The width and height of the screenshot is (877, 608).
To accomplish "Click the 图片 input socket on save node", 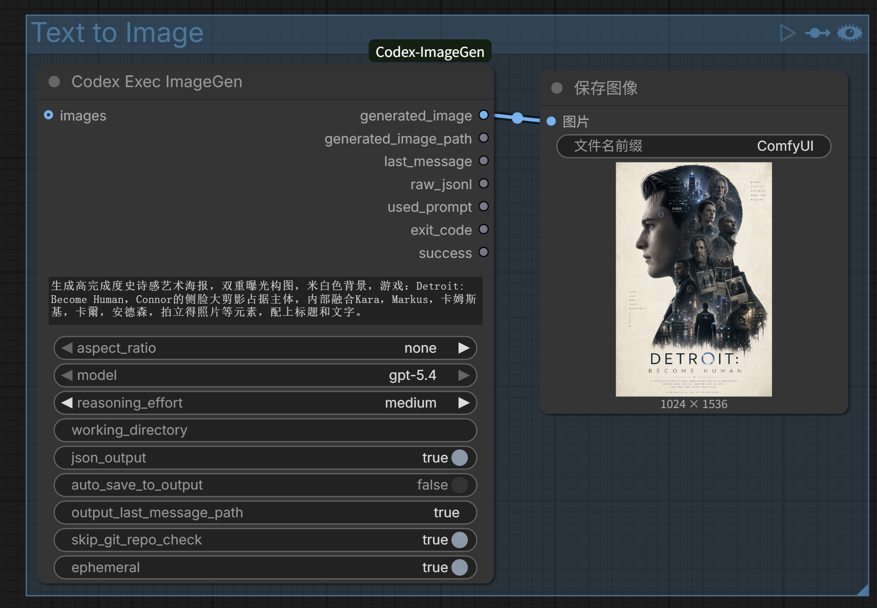I will (x=551, y=121).
